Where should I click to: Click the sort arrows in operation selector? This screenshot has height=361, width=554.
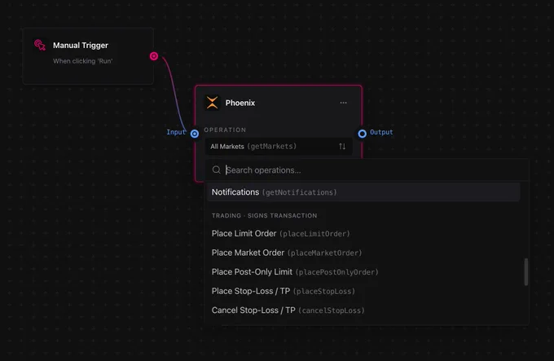pyautogui.click(x=342, y=146)
